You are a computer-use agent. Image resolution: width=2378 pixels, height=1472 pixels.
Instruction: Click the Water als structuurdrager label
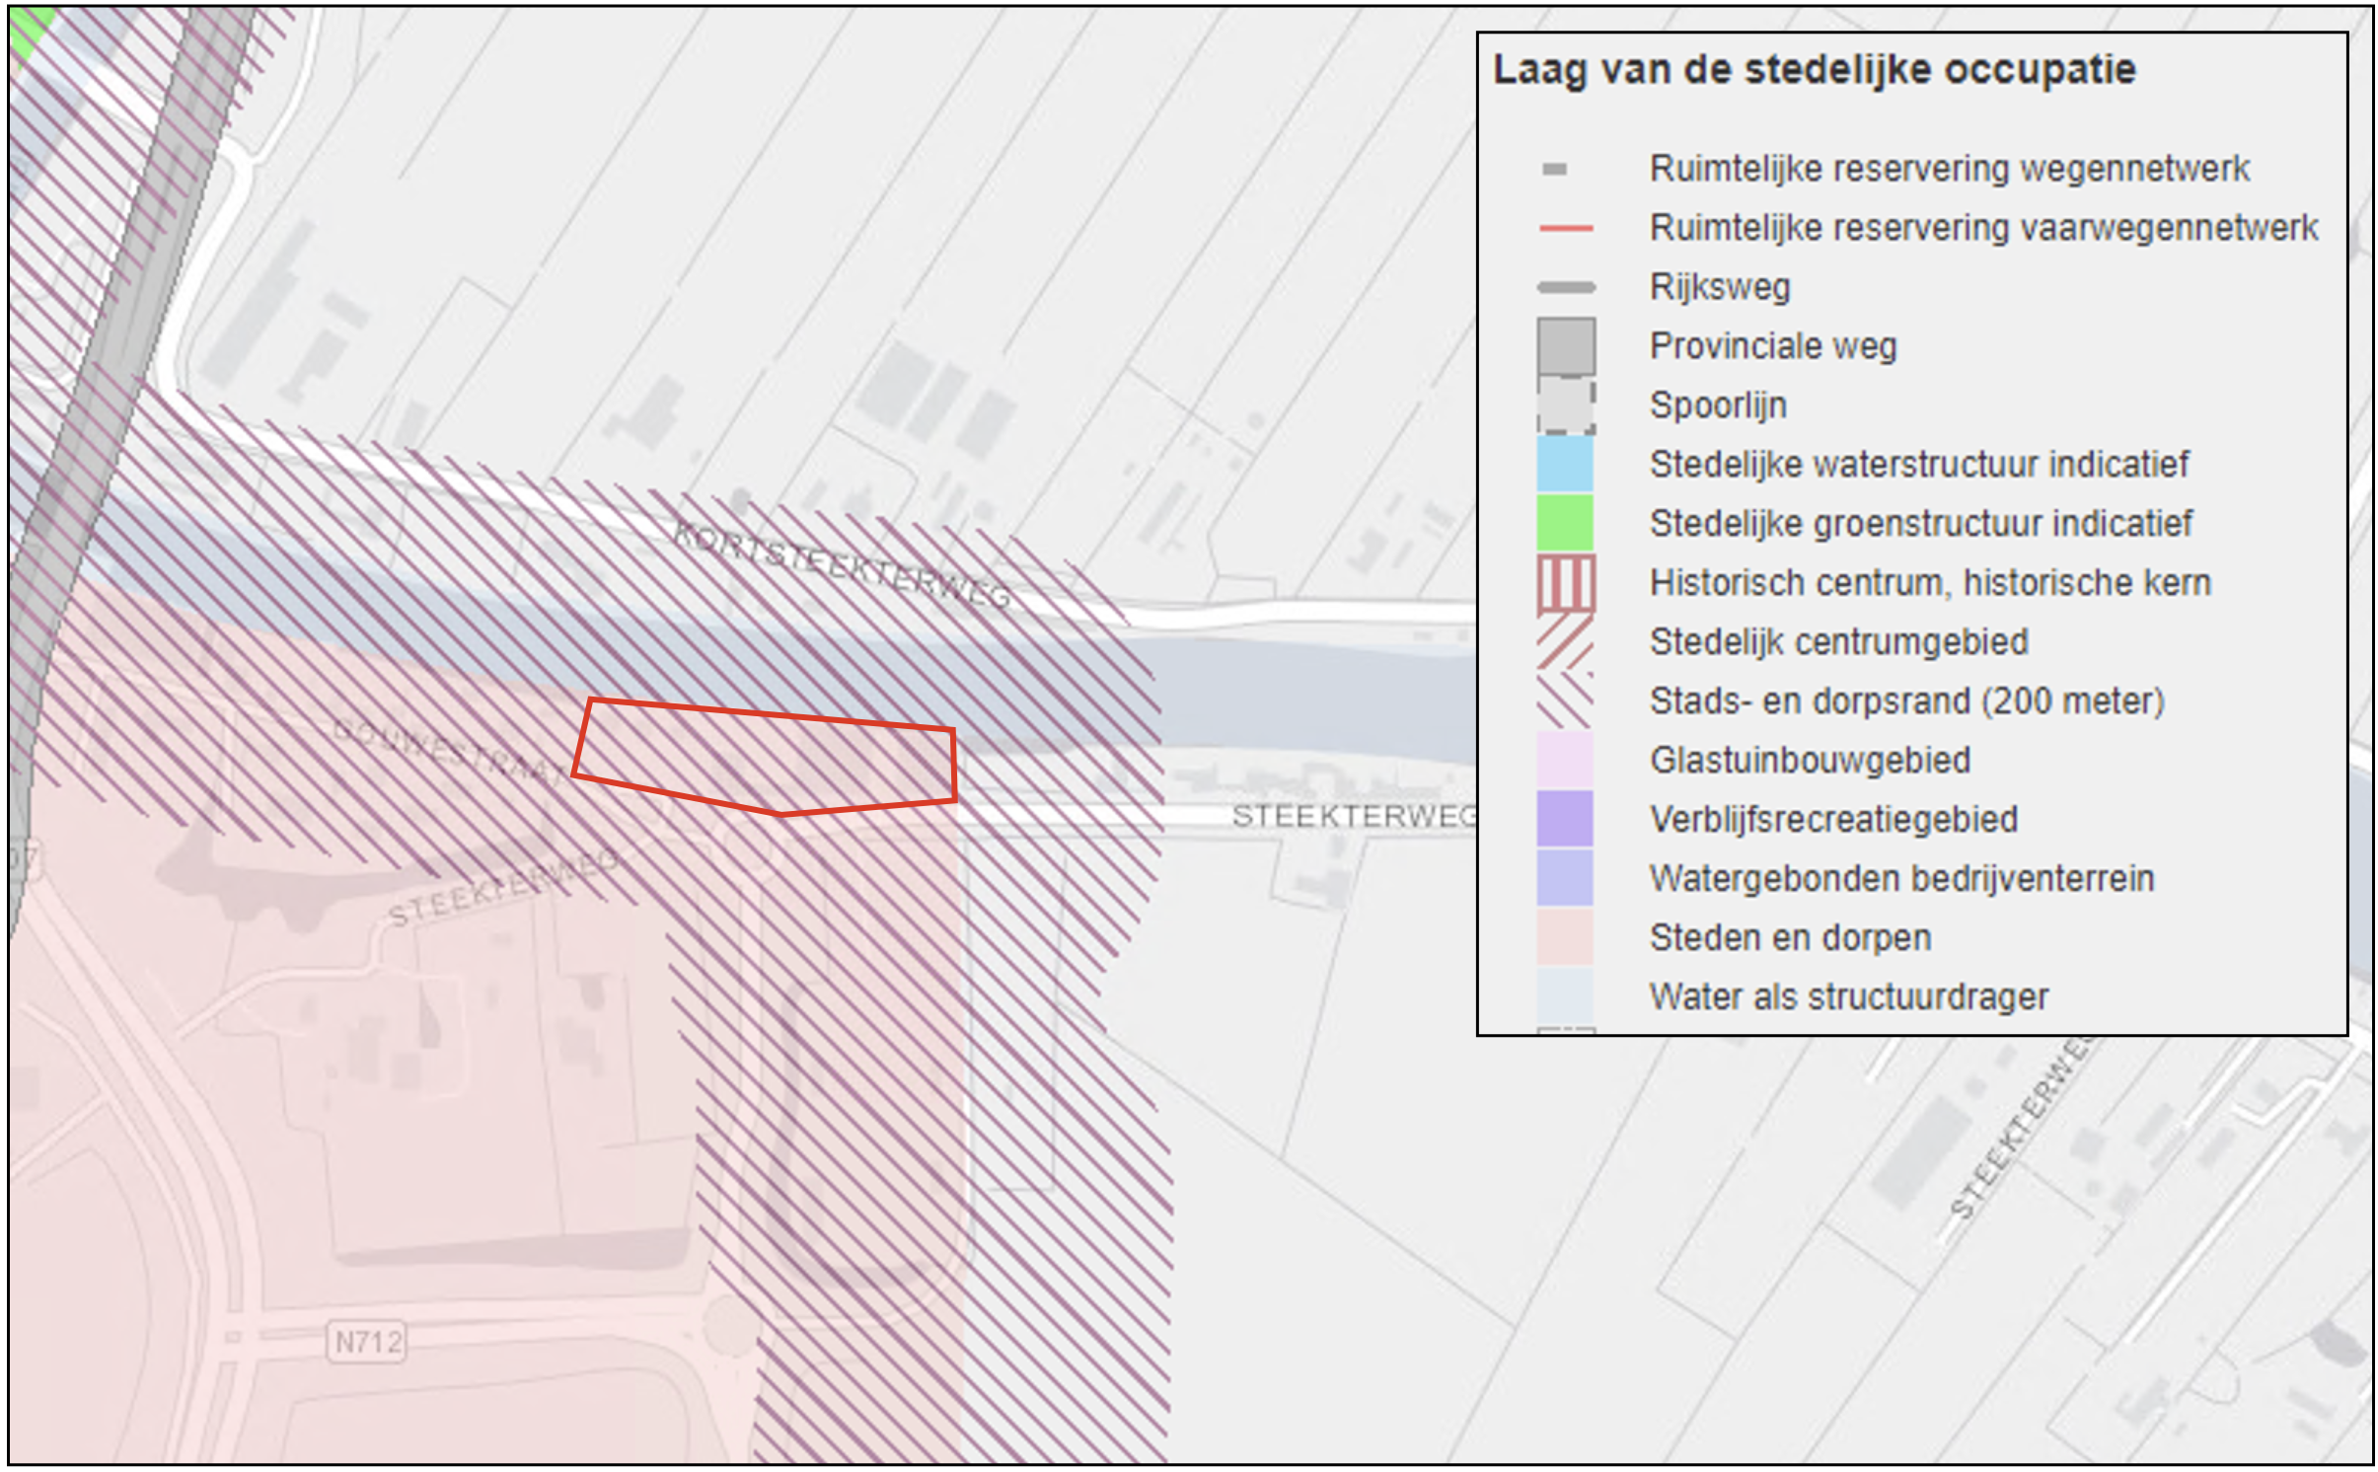tap(1849, 996)
